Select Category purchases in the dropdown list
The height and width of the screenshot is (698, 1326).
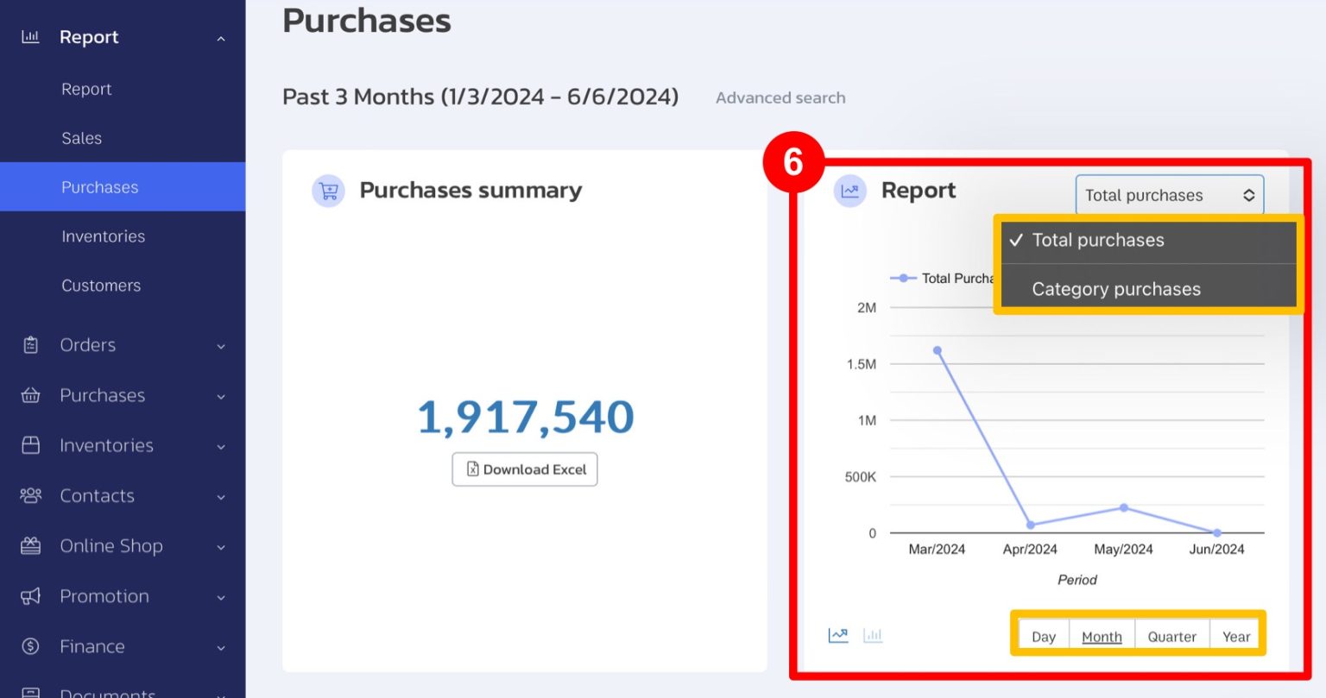pyautogui.click(x=1116, y=288)
